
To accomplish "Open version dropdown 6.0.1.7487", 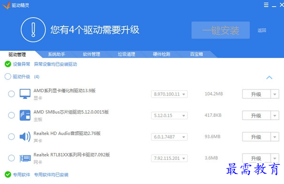I will 169,137.
